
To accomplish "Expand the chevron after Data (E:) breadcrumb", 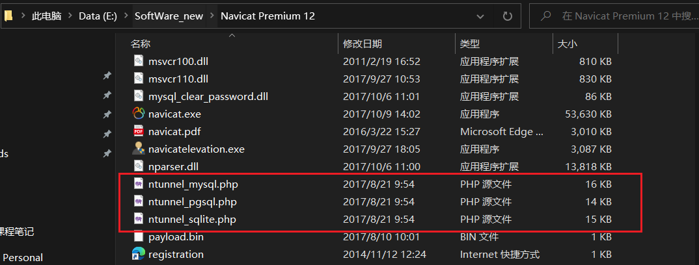I will (126, 16).
